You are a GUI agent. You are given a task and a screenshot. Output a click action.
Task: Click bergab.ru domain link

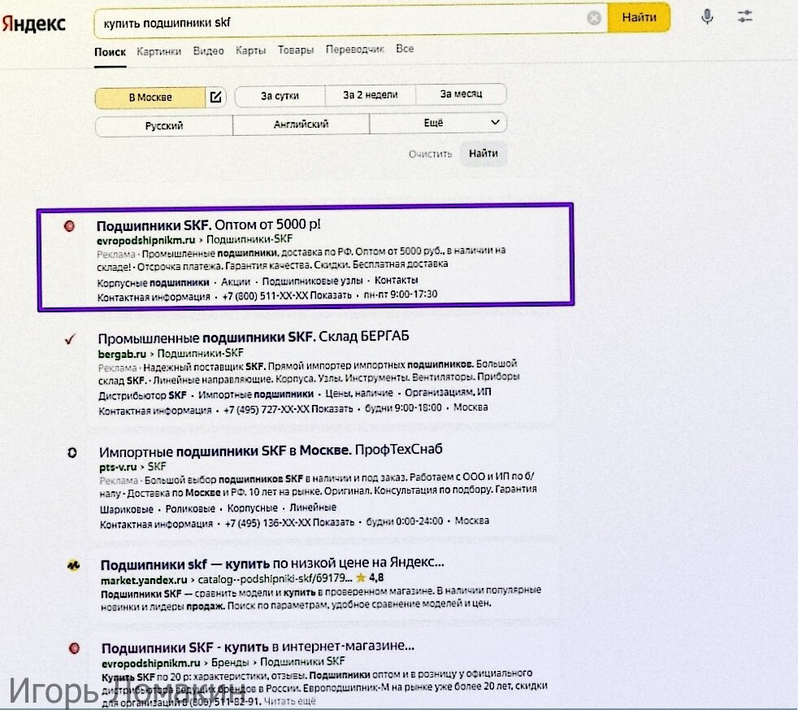tap(122, 354)
